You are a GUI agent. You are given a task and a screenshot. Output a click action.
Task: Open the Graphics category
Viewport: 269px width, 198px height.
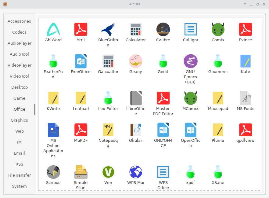tap(20, 120)
